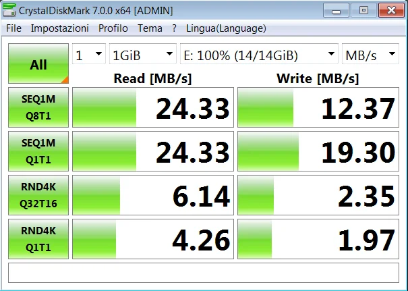Start the RND4K Q32T16 test
This screenshot has height=291, width=408.
[x=38, y=195]
